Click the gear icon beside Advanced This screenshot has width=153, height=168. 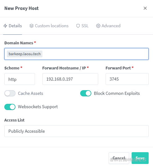98,26
